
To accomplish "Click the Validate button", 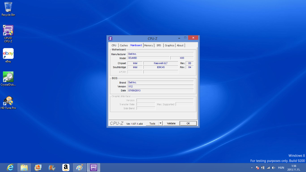I will tap(171, 123).
